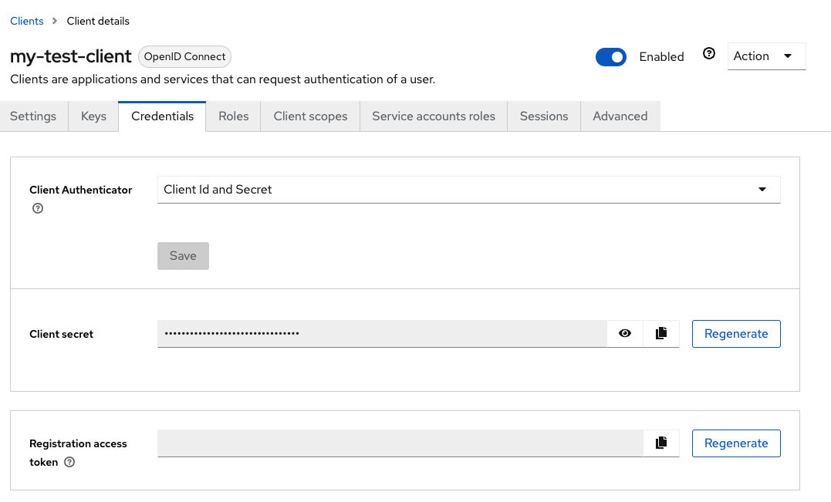This screenshot has height=502, width=831.
Task: Click the help icon next to Enabled
Action: [x=708, y=53]
